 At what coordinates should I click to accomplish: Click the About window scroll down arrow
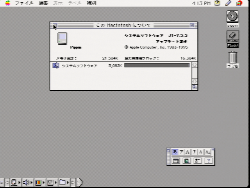point(195,81)
